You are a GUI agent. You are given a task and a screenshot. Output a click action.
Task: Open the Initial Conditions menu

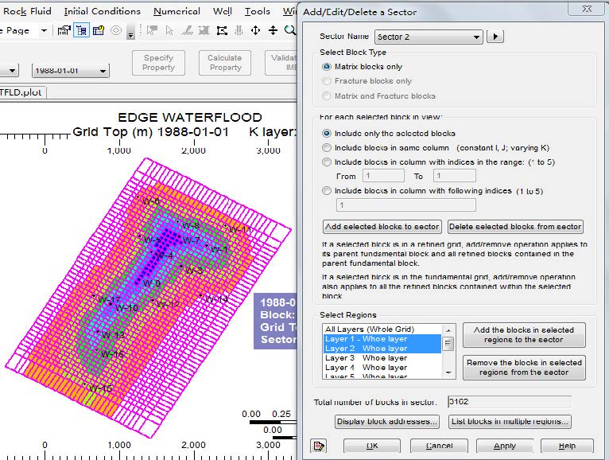pyautogui.click(x=102, y=11)
